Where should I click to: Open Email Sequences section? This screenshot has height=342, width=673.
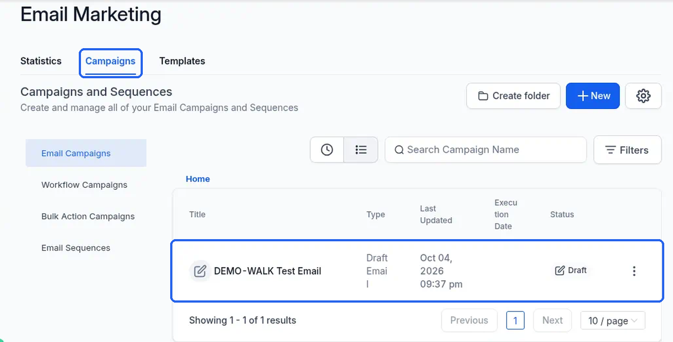[76, 248]
